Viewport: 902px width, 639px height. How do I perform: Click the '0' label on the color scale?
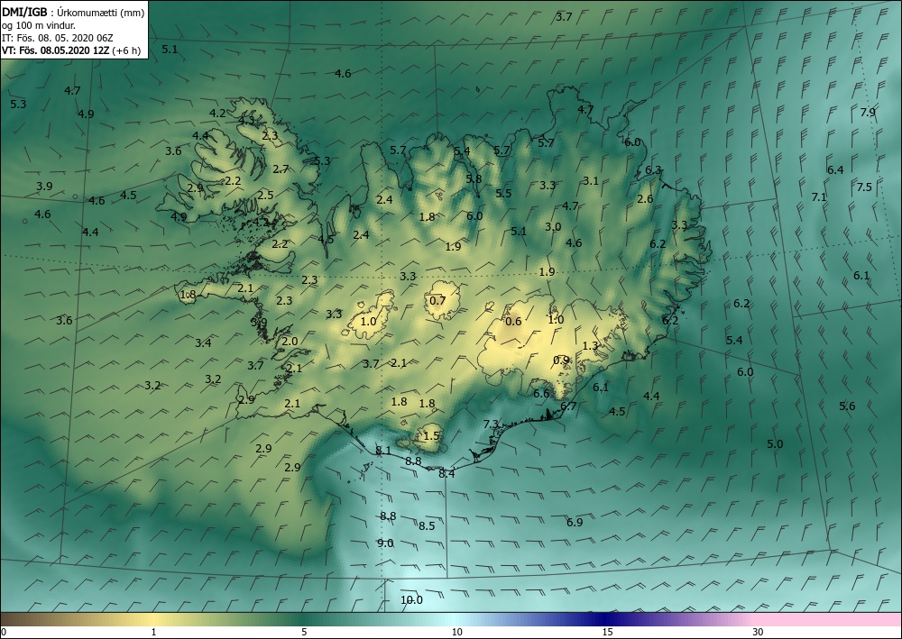4,632
